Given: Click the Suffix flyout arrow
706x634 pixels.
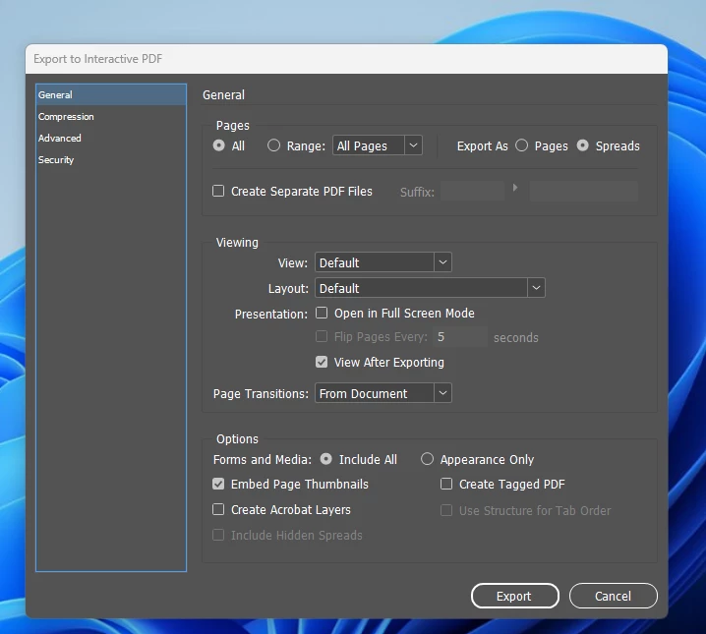Looking at the screenshot, I should [515, 188].
